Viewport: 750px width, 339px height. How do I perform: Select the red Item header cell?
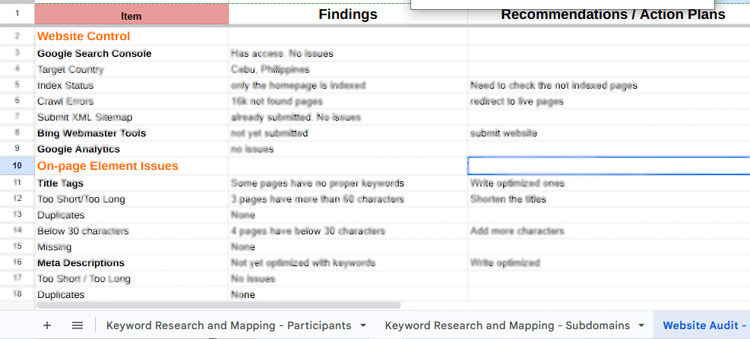pyautogui.click(x=131, y=15)
